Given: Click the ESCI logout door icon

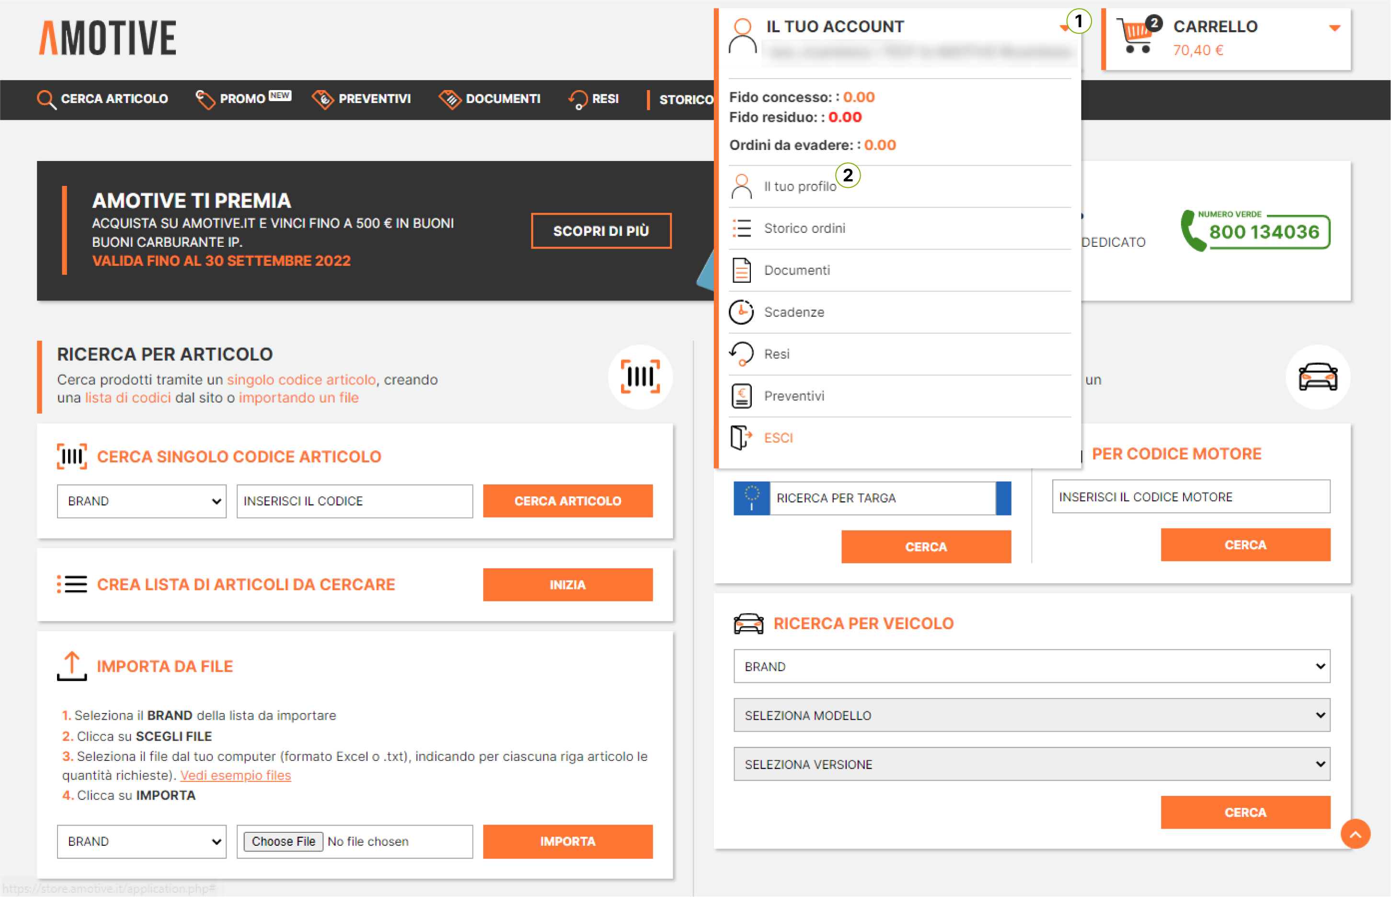Looking at the screenshot, I should click(x=740, y=437).
